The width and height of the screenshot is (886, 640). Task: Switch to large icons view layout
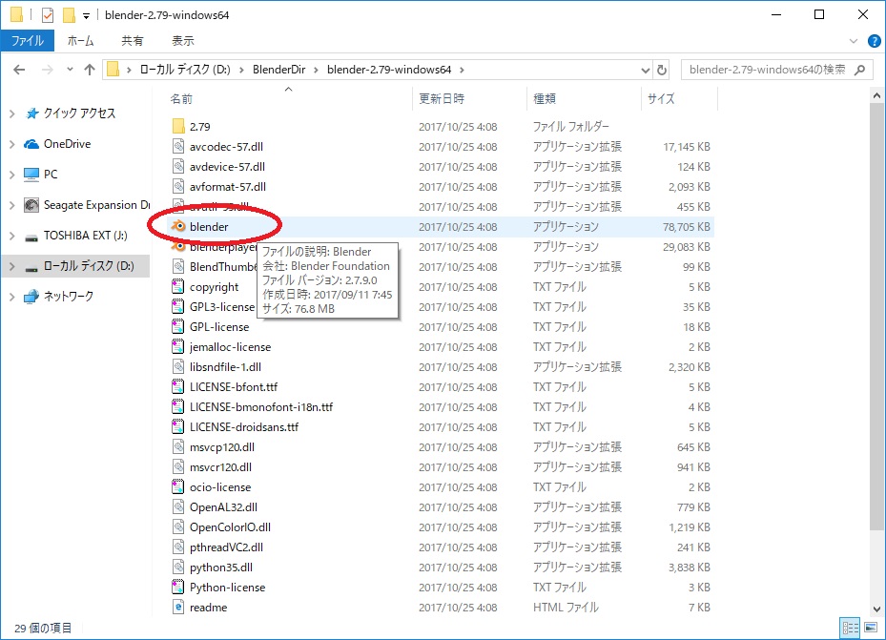871,628
